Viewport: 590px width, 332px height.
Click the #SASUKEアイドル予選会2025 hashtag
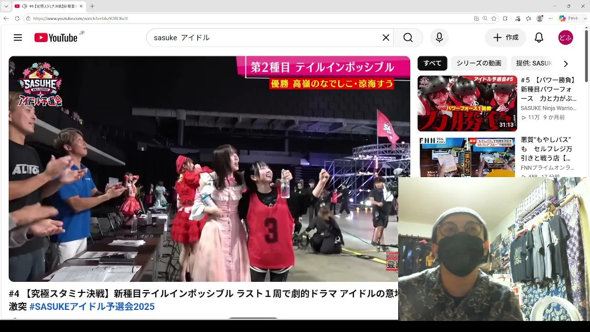click(x=92, y=307)
